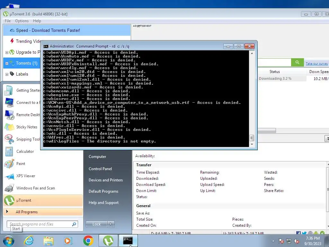Image resolution: width=329 pixels, height=247 pixels.
Task: Sort torrents by Status column header
Action: (275, 72)
